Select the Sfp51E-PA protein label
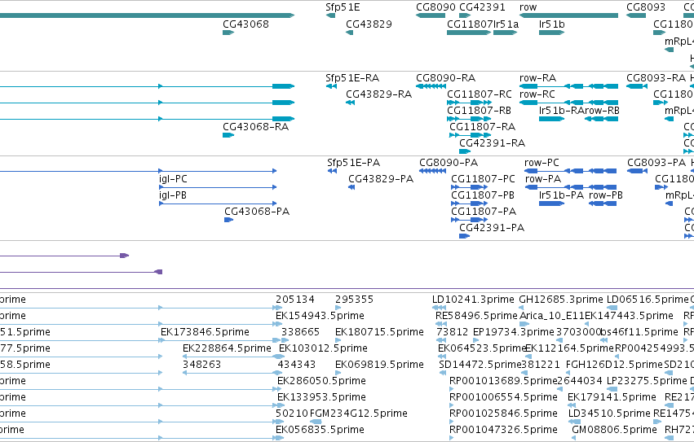 [354, 163]
